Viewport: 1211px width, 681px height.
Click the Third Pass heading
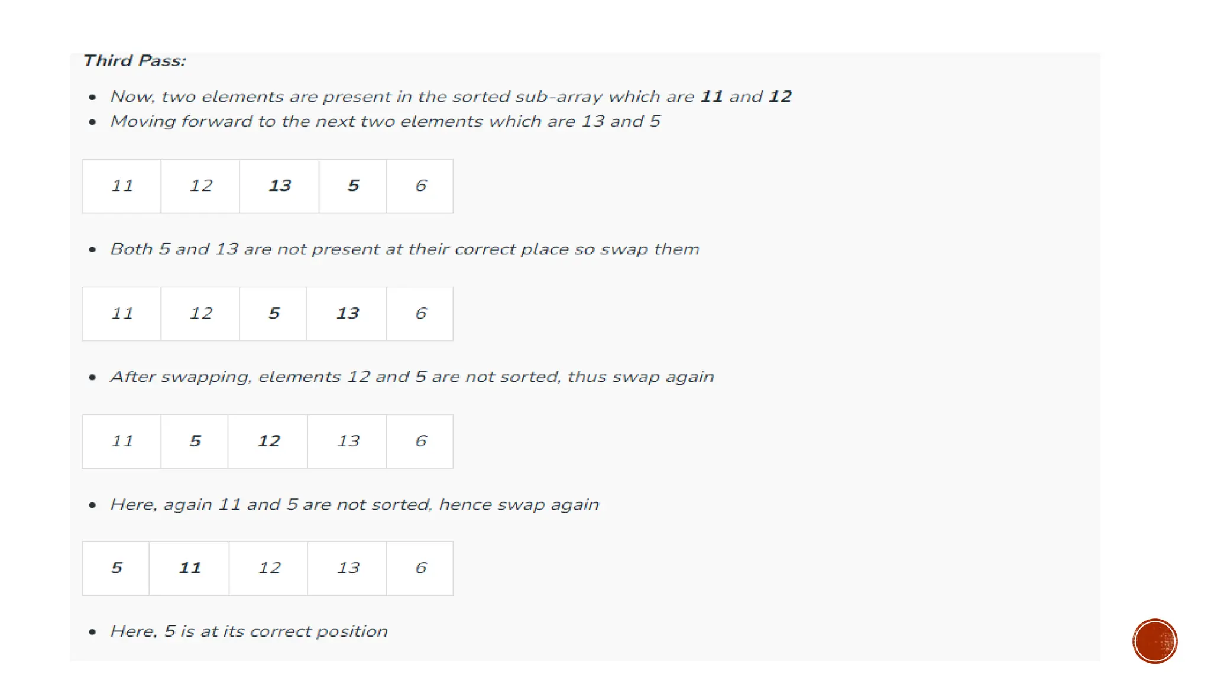134,61
